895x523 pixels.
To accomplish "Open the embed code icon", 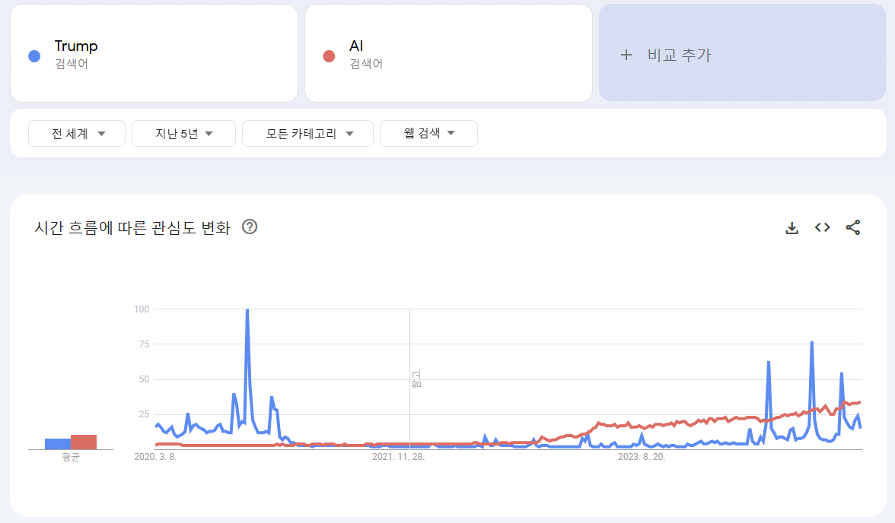I will coord(822,227).
